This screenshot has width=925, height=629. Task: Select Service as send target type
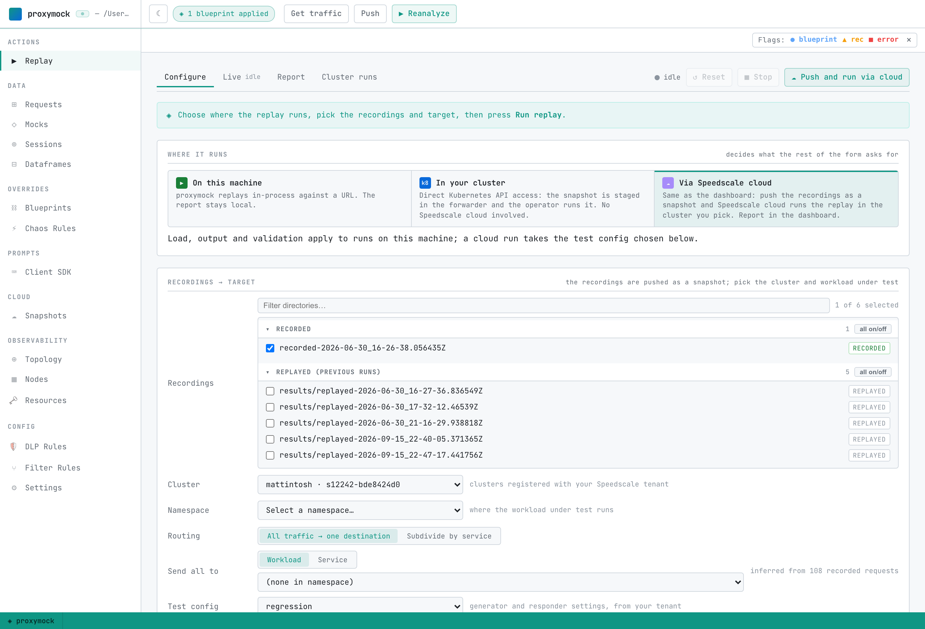pyautogui.click(x=332, y=560)
